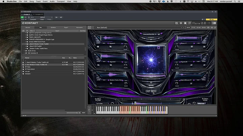Click the green instrument power button

pyautogui.click(x=22, y=17)
